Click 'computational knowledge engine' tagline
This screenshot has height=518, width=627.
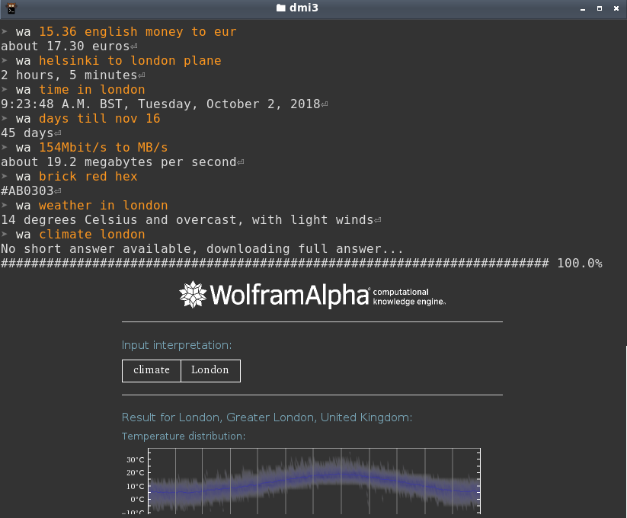tap(409, 297)
